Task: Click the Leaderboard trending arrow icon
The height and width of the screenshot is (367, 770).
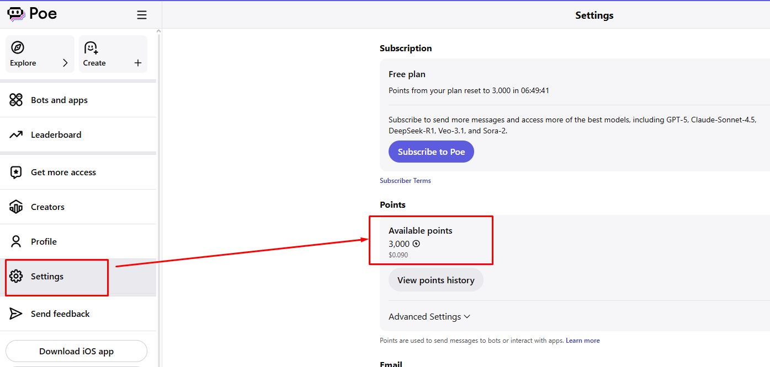Action: point(16,134)
